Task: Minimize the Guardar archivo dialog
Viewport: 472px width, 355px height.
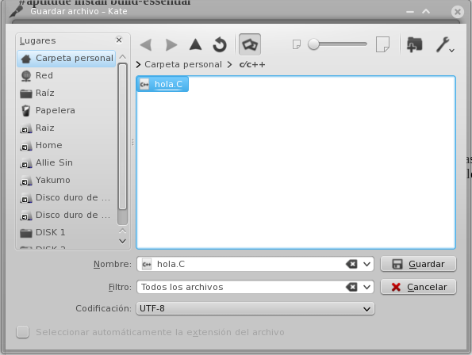Action: point(410,12)
